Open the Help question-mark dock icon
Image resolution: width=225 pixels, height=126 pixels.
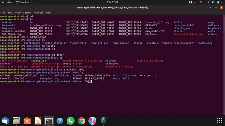click(60, 121)
